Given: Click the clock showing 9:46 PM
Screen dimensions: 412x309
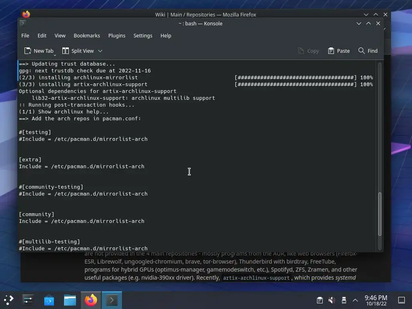Looking at the screenshot, I should (x=376, y=300).
